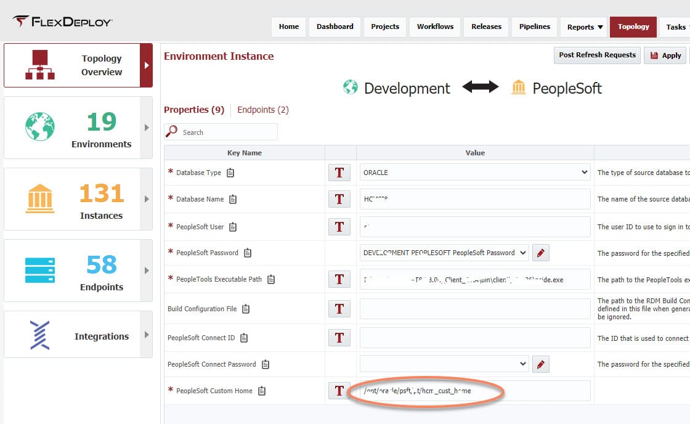This screenshot has width=690, height=424.
Task: Expand the Endpoints panel arrow
Action: (147, 271)
